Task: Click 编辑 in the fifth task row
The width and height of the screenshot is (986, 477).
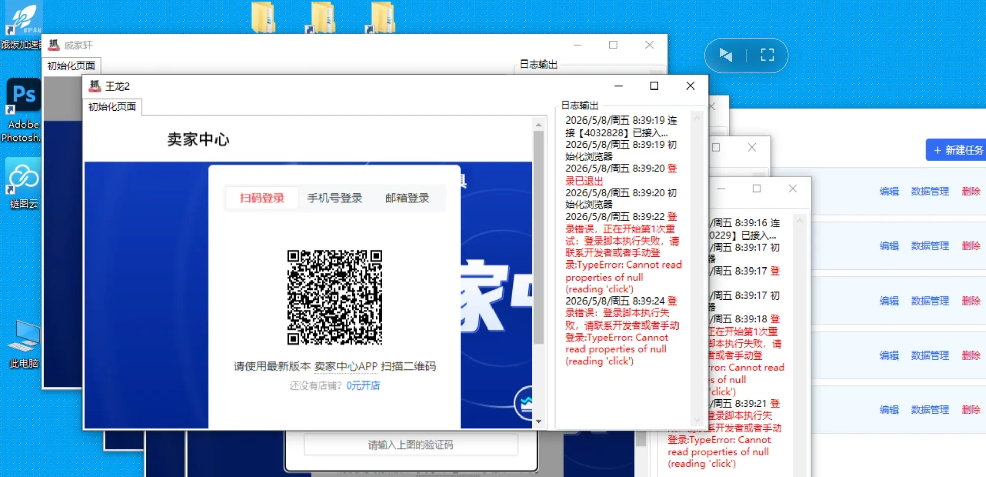Action: pyautogui.click(x=889, y=409)
